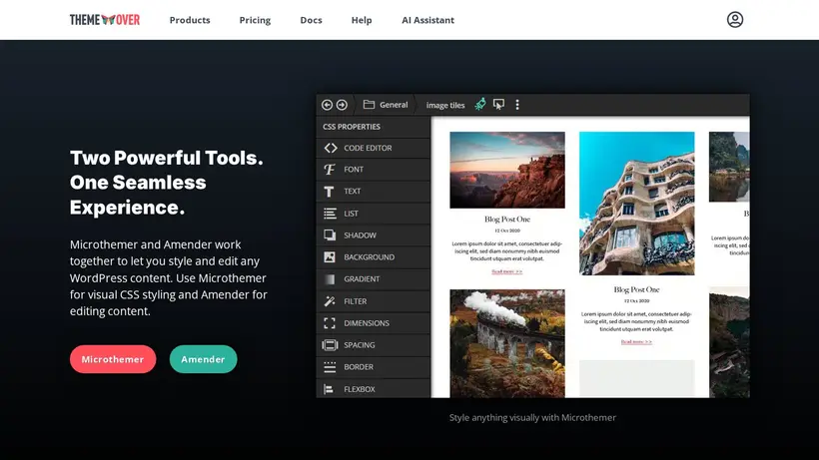Viewport: 819px width, 460px height.
Task: Select the LIST property label
Action: click(351, 214)
